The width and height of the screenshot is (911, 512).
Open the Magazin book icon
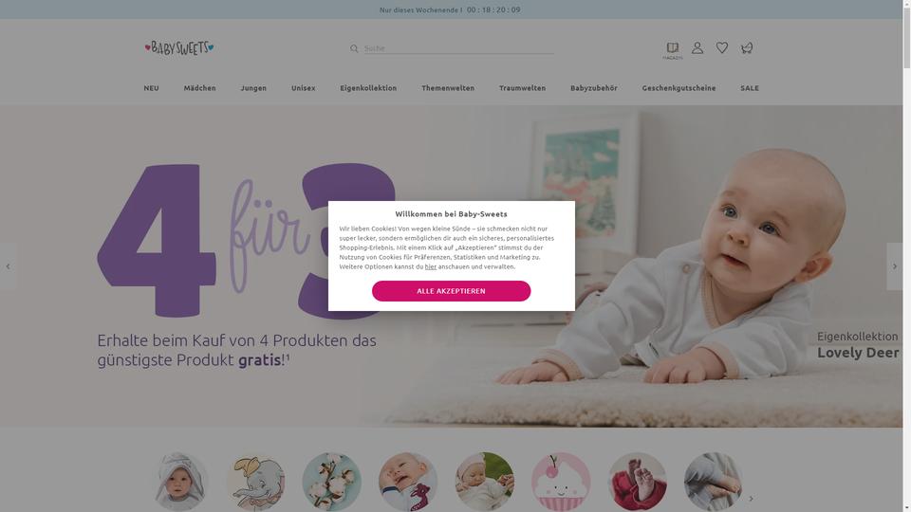click(672, 50)
